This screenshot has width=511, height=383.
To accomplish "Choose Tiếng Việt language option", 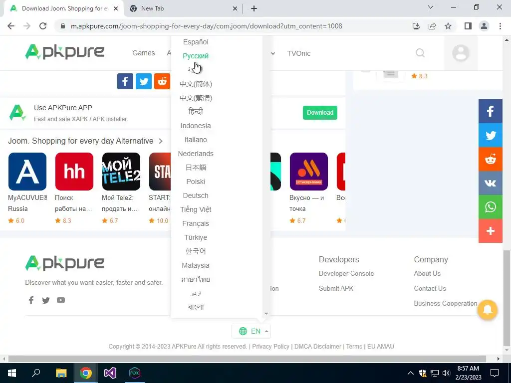I will click(x=196, y=210).
